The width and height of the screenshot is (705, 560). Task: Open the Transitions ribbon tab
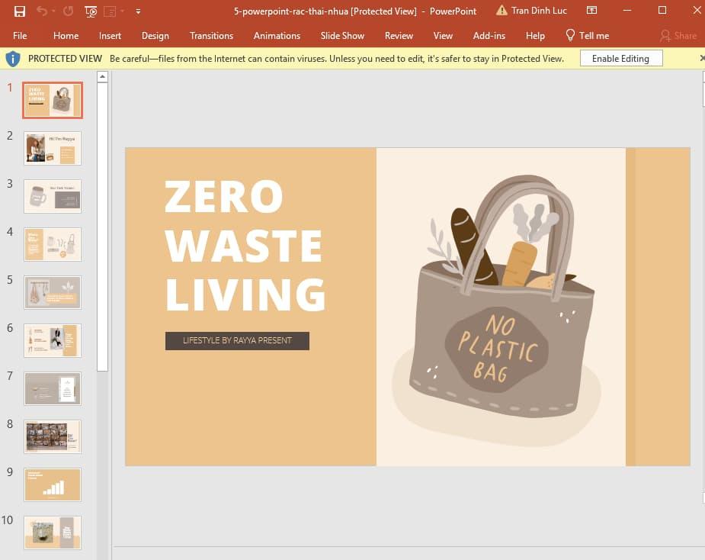click(211, 35)
